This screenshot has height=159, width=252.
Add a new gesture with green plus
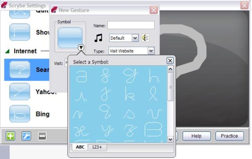10,136
